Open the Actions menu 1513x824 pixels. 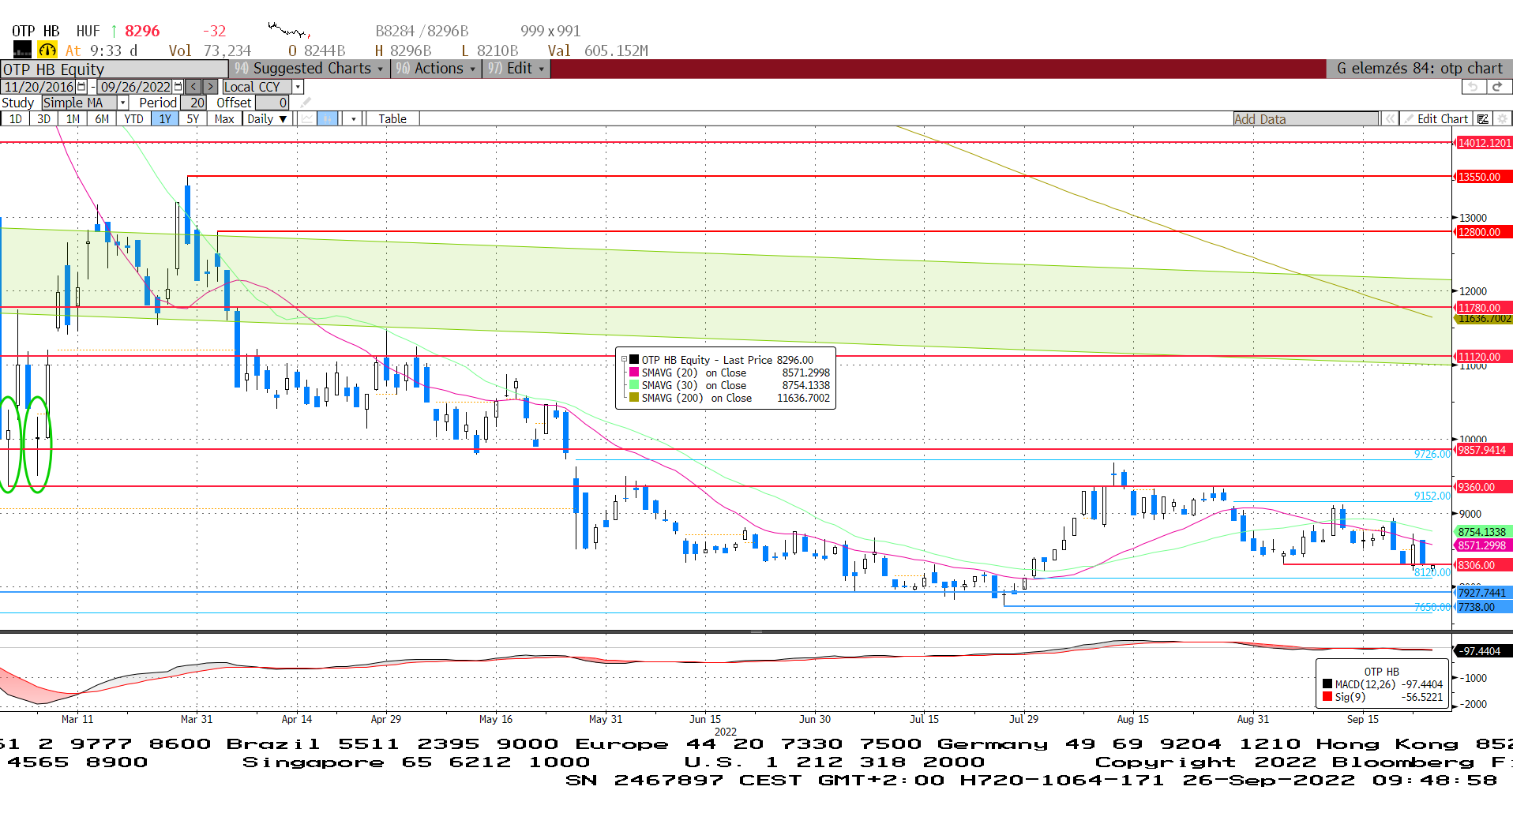click(x=437, y=69)
